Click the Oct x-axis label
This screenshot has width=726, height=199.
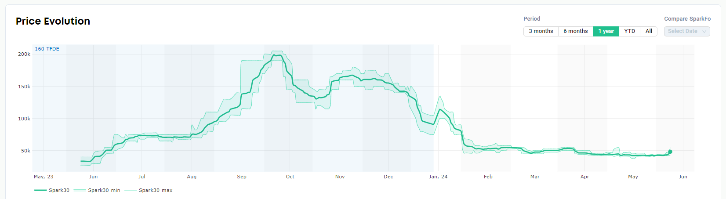pyautogui.click(x=290, y=177)
